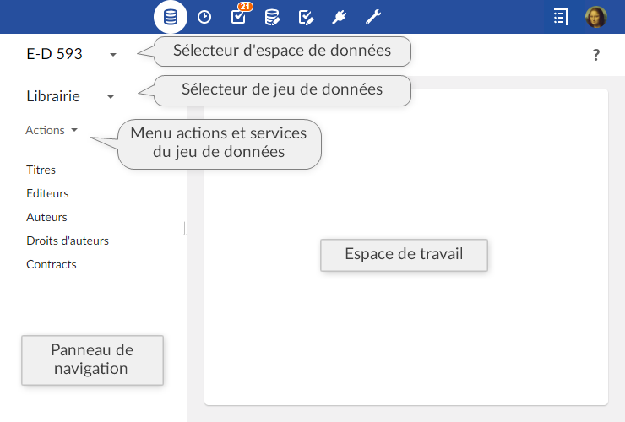Click the clock history icon
This screenshot has width=625, height=422.
point(204,17)
